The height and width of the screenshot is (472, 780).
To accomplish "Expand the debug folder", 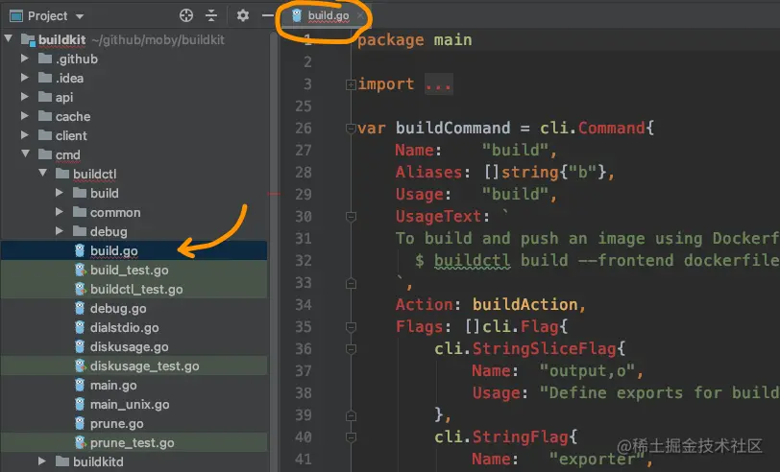I will (x=60, y=231).
